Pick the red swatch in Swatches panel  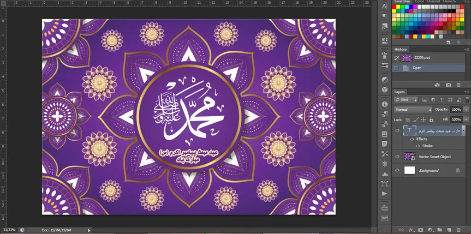pos(394,7)
